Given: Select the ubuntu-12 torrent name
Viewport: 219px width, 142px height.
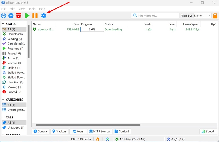Looking at the screenshot, I should (x=46, y=29).
